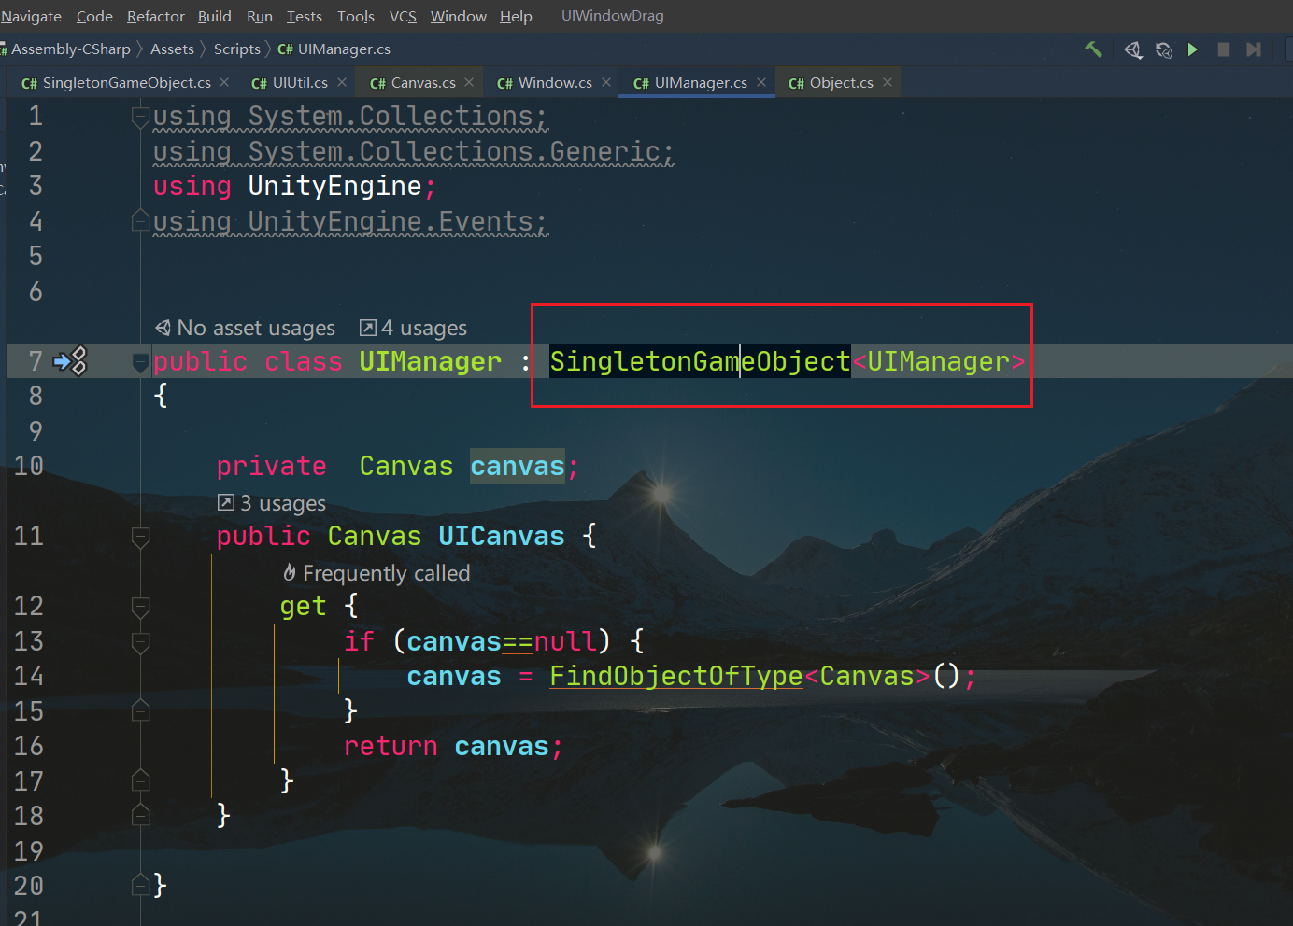Close the SingletonGameObject.cs tab
Screen dimensions: 1293x926
point(224,83)
